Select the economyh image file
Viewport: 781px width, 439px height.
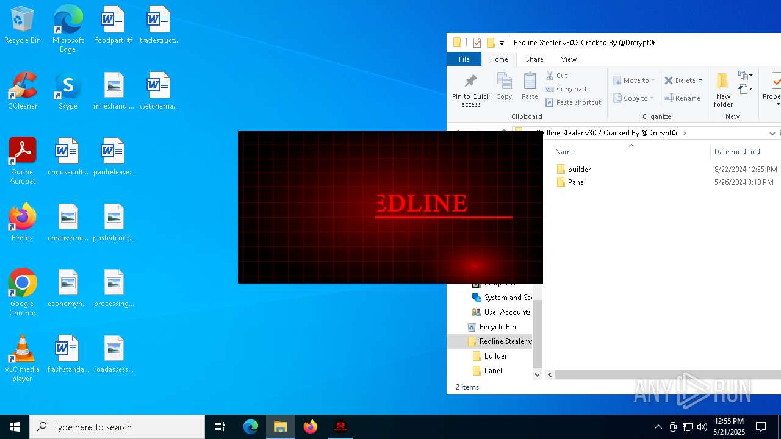point(68,289)
